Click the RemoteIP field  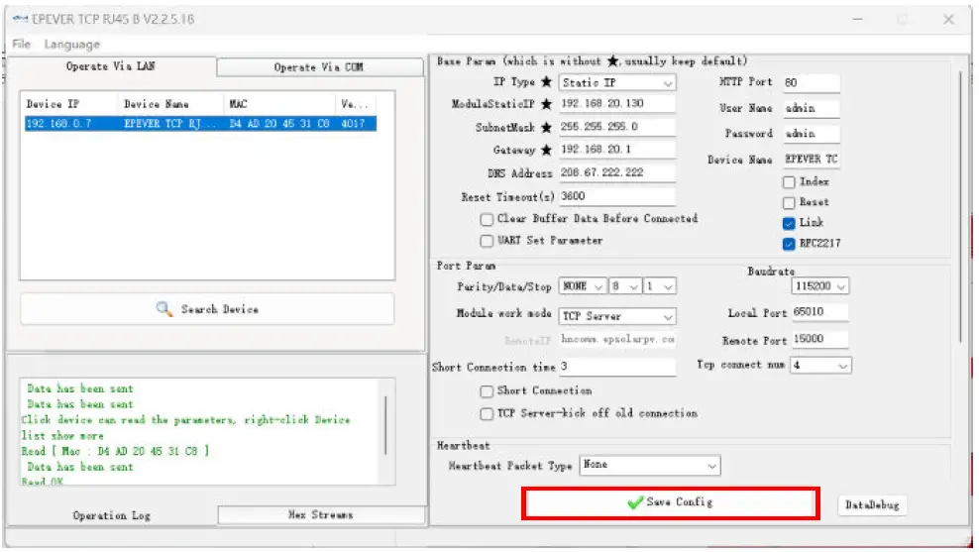click(x=617, y=339)
